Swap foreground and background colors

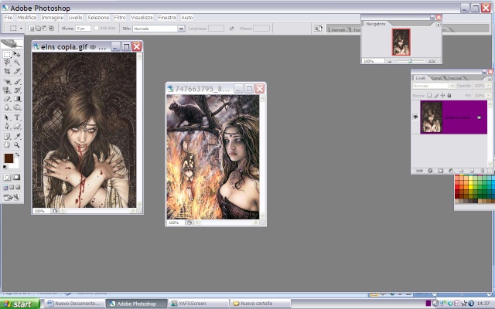click(x=18, y=154)
